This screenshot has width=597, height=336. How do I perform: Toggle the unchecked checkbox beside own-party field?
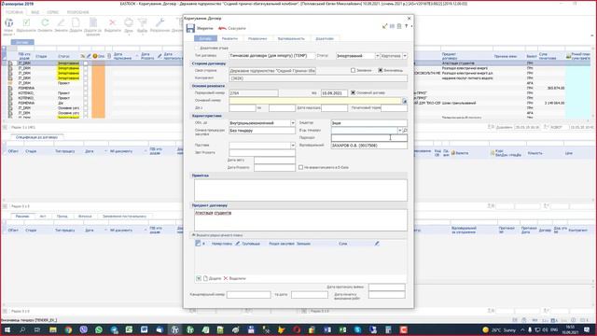pyautogui.click(x=353, y=71)
